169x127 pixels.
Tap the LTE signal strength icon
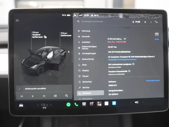click(156, 22)
